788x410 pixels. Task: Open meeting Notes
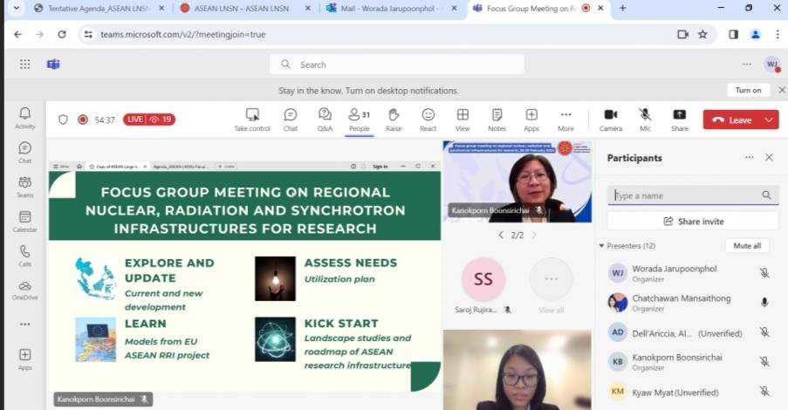pyautogui.click(x=497, y=119)
